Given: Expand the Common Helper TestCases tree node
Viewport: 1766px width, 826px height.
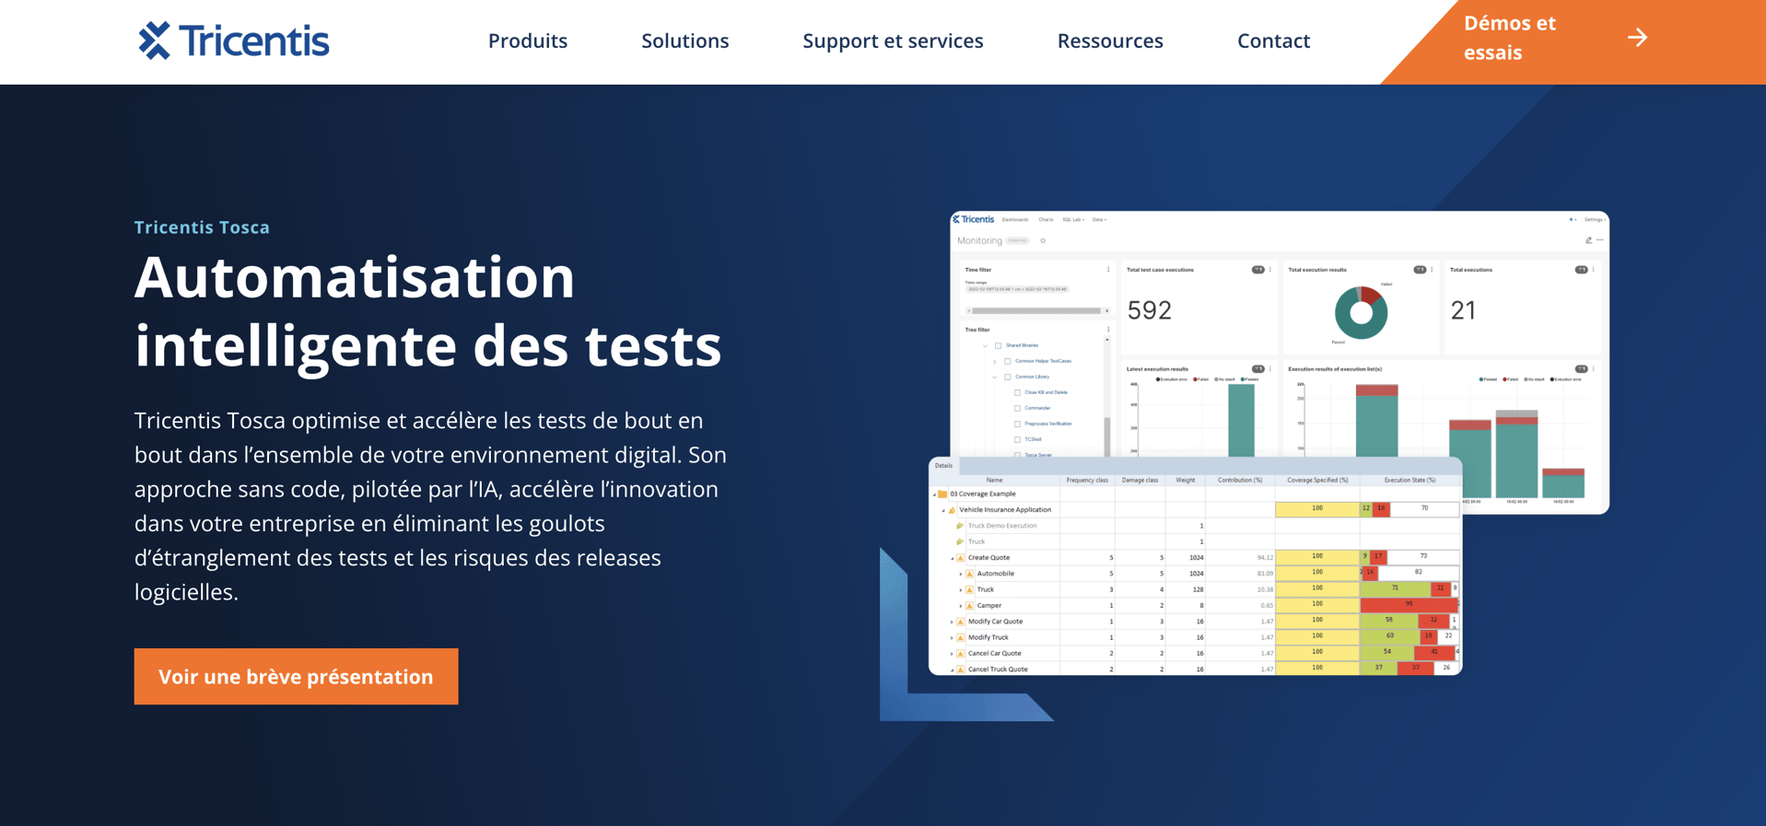Looking at the screenshot, I should (x=995, y=362).
